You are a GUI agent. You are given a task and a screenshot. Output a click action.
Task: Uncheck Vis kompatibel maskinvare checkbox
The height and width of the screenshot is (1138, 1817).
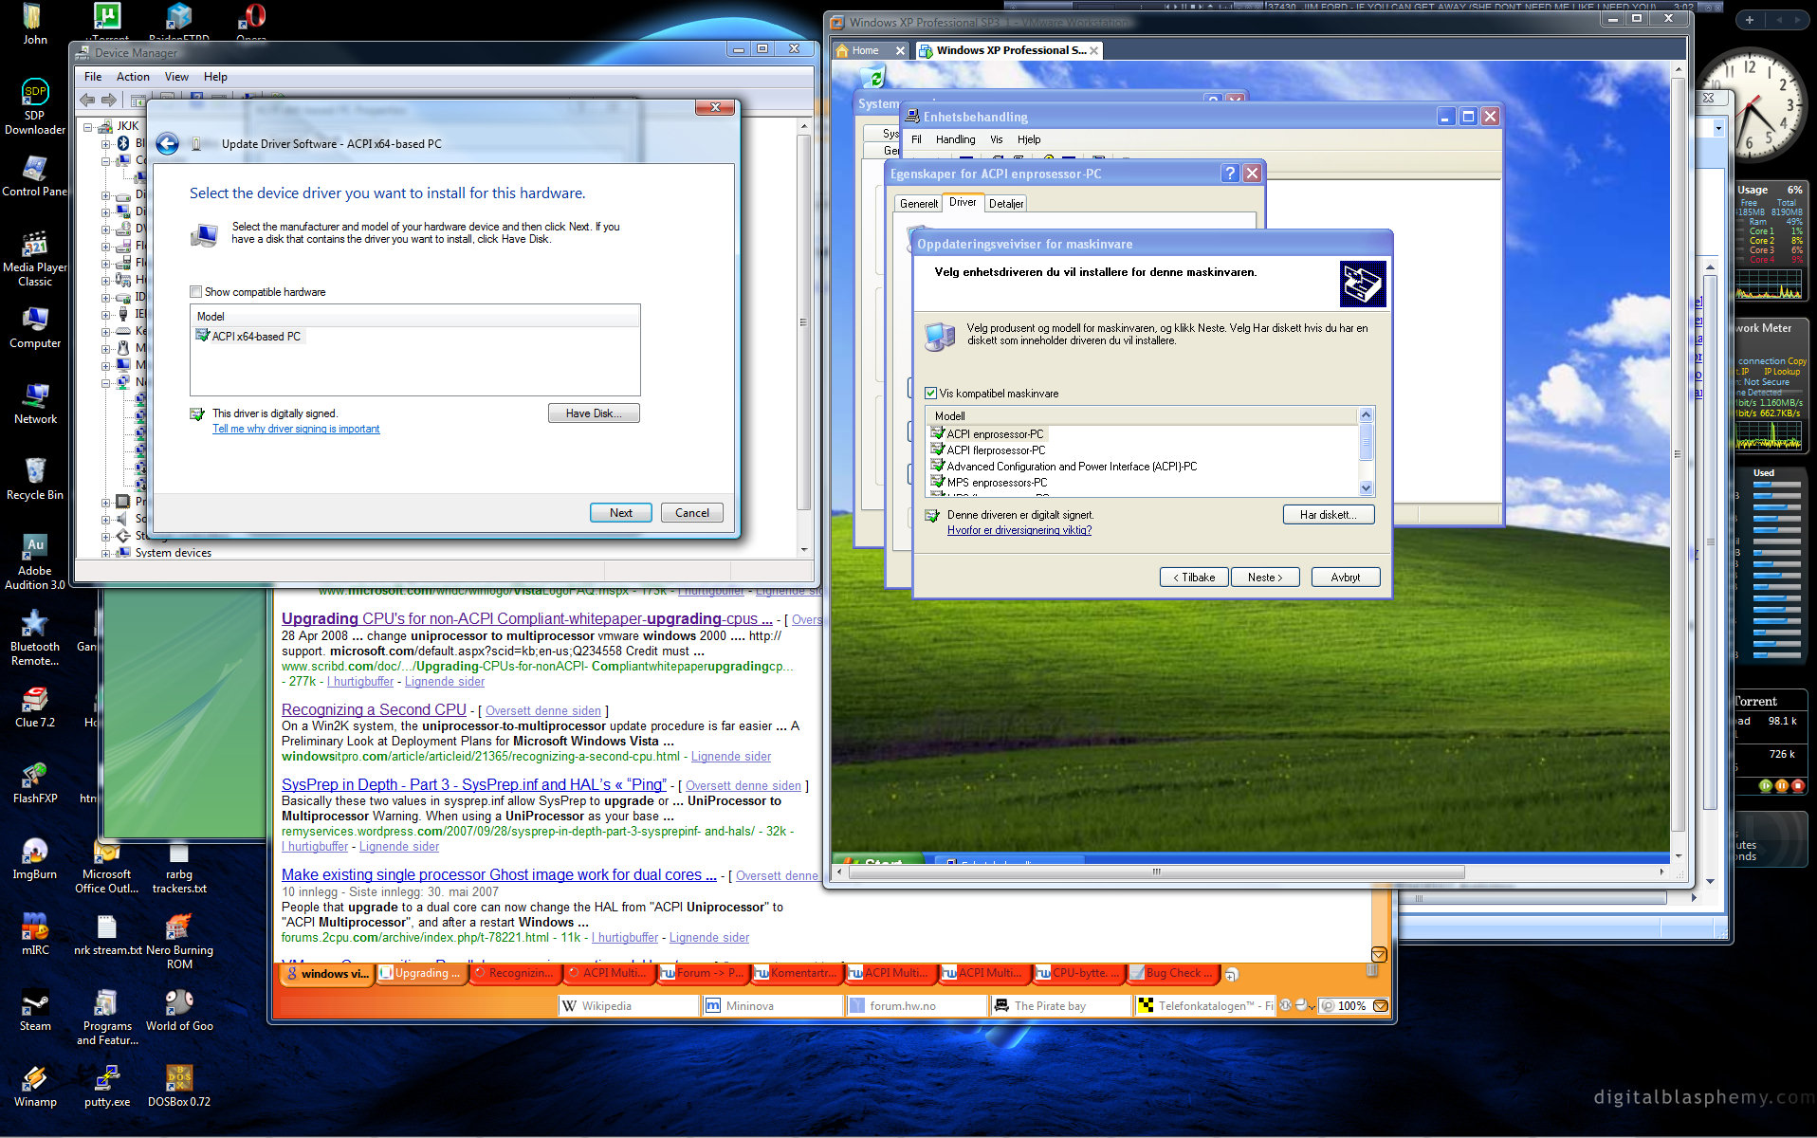(931, 393)
